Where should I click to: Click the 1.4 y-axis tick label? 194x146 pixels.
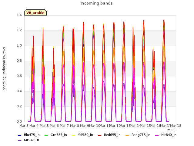coord(19,15)
